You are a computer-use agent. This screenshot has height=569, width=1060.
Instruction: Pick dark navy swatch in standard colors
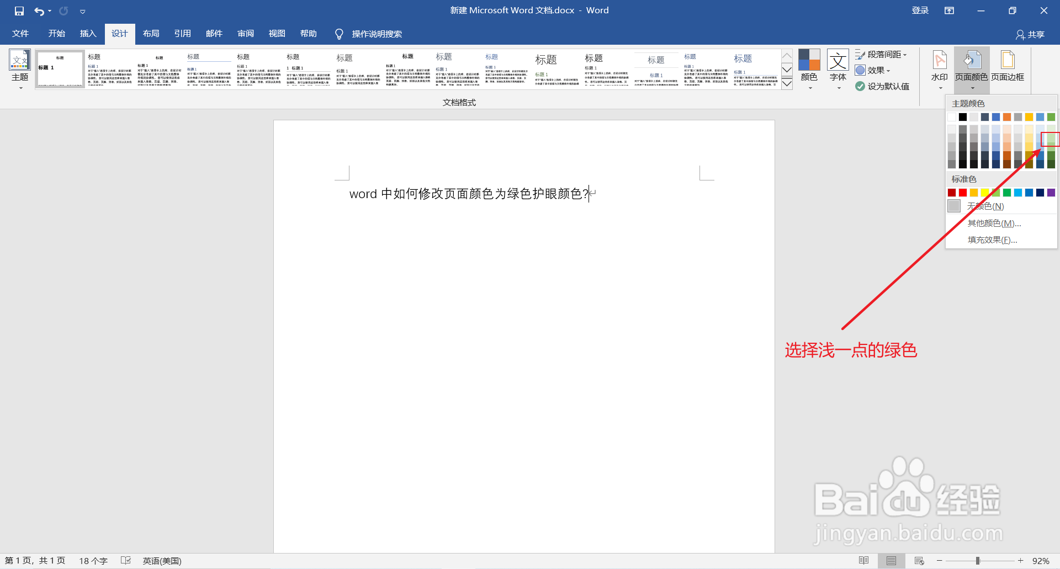1040,193
